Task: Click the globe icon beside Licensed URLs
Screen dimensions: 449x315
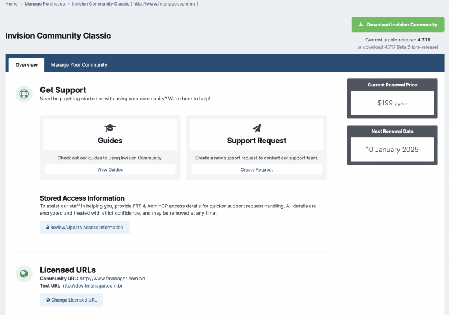Action: 24,274
